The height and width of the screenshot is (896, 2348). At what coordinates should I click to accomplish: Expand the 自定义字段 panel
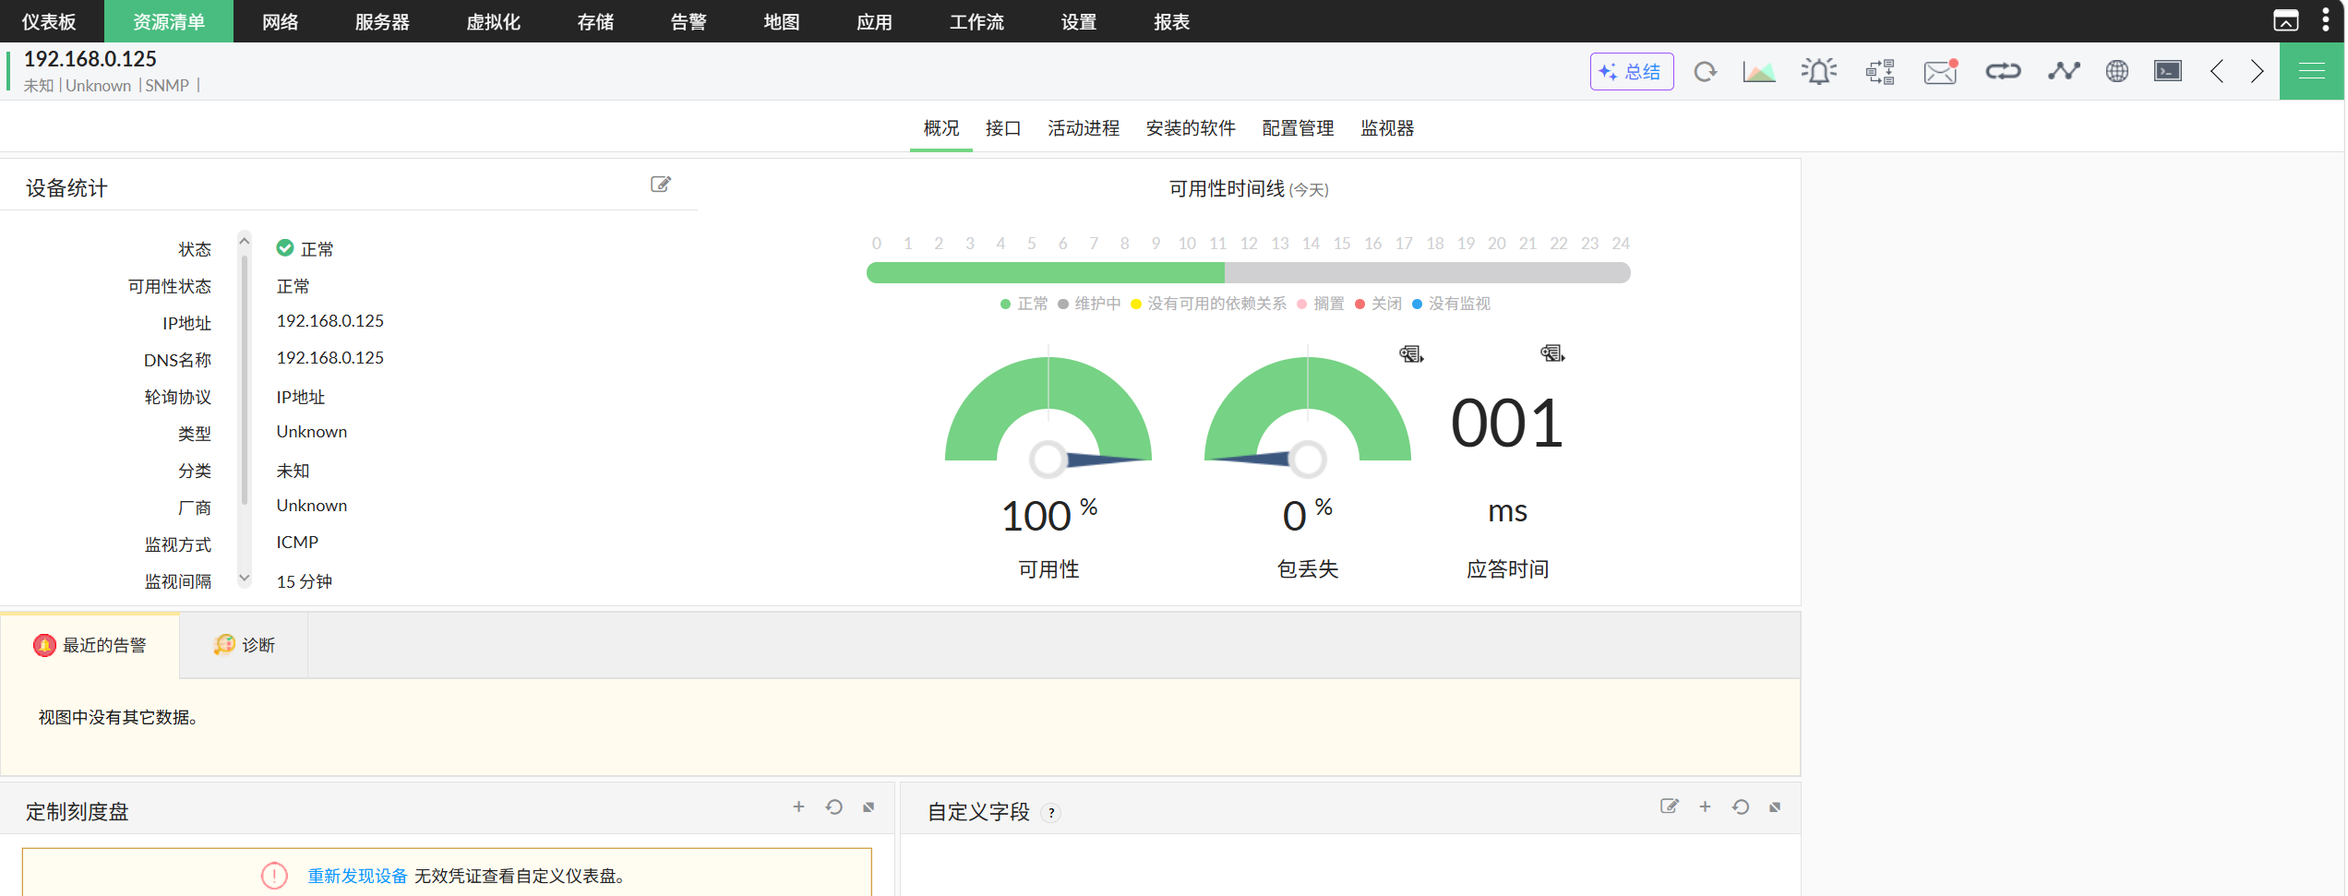point(1775,807)
